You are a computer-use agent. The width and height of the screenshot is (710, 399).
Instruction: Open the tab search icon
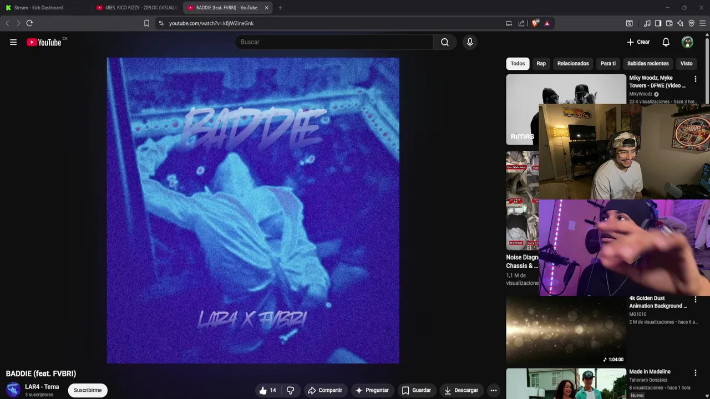[x=629, y=23]
